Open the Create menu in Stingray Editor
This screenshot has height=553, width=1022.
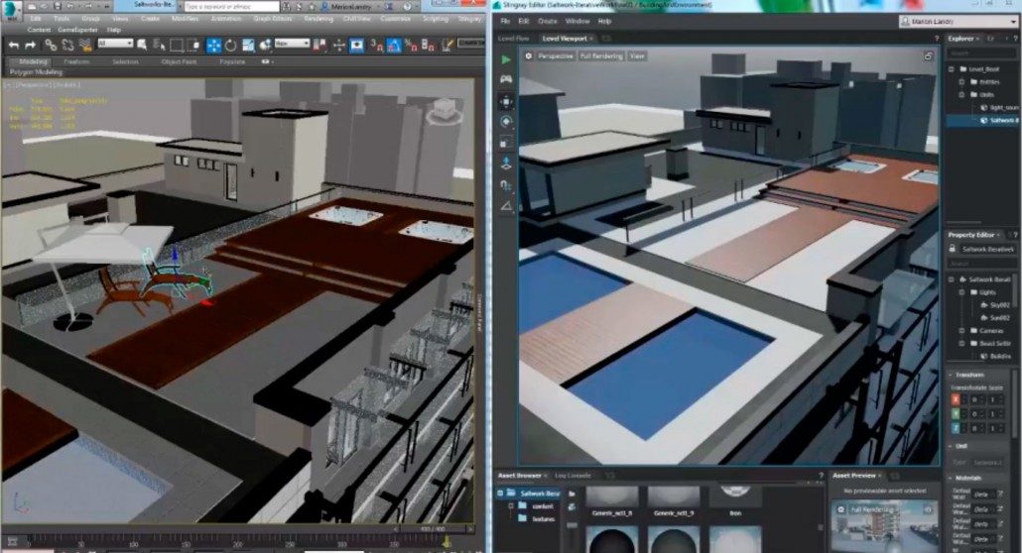[547, 21]
